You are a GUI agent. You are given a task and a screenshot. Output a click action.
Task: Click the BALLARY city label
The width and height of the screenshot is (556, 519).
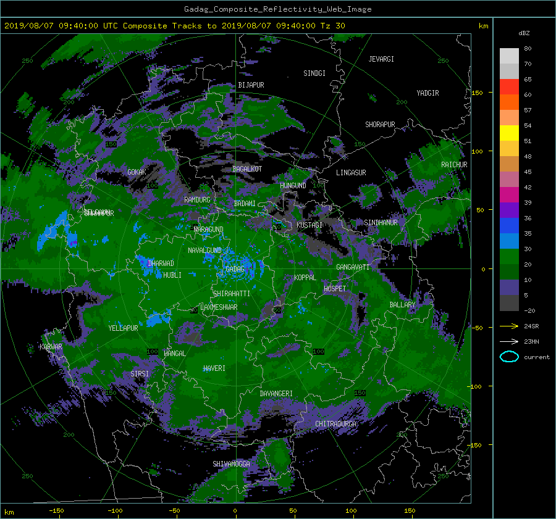tap(402, 305)
